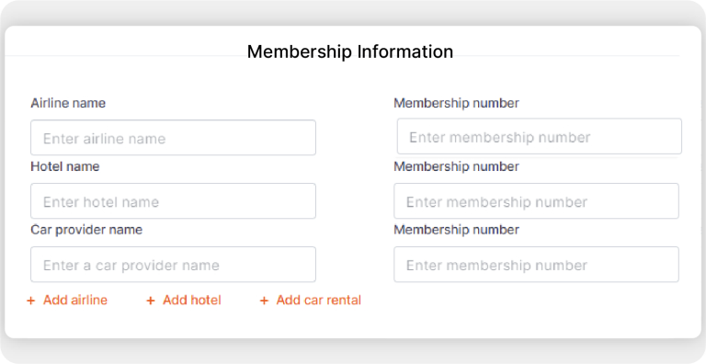The height and width of the screenshot is (364, 706).
Task: Choose the Add car rental link text
Action: point(319,300)
